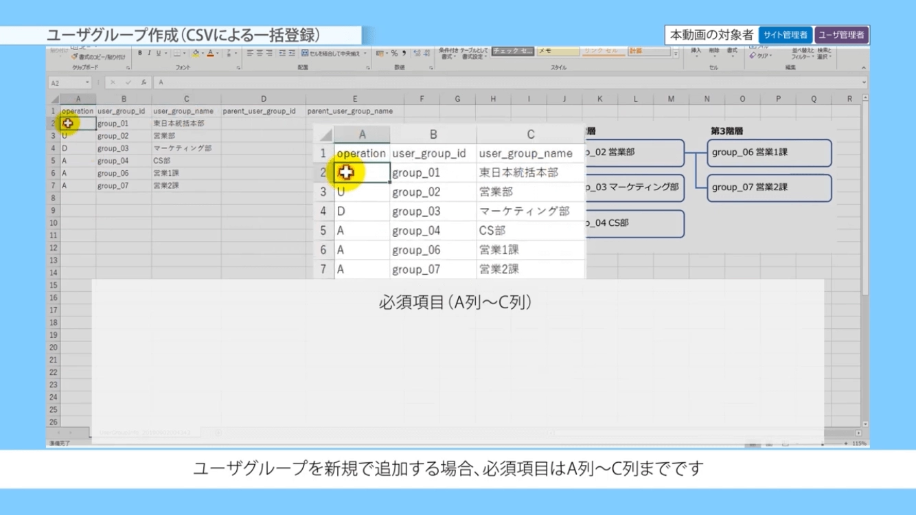
Task: Toggle underline formatting
Action: [158, 53]
